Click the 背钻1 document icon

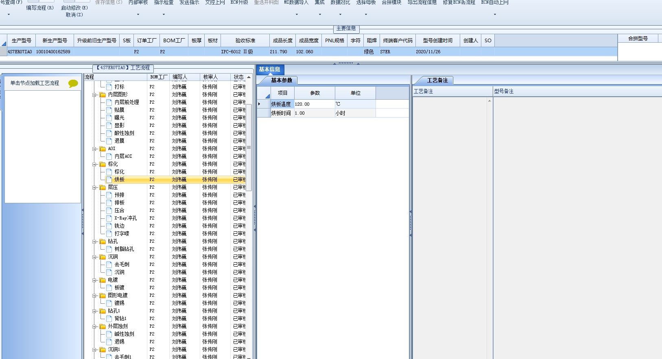point(109,318)
